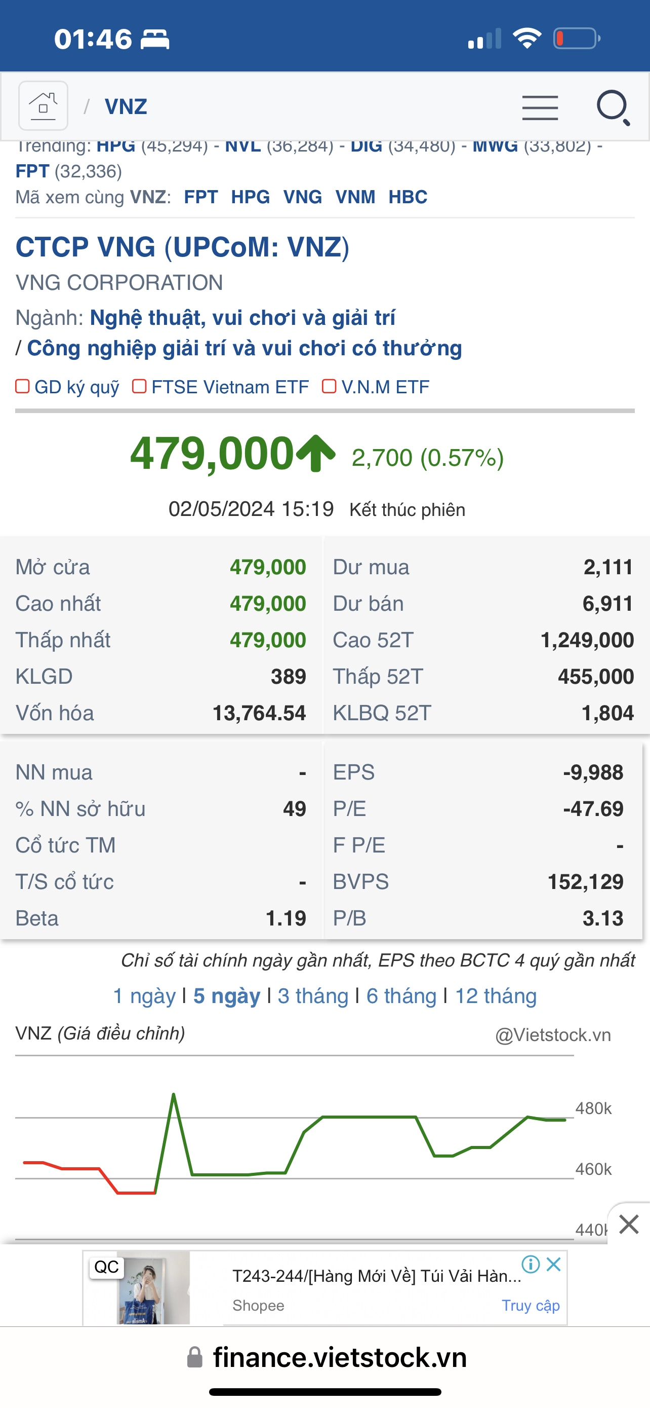650x1408 pixels.
Task: Close the floating panel with X icon
Action: tap(629, 1225)
